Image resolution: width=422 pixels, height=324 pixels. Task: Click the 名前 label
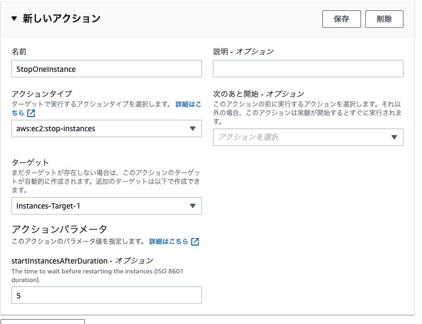point(19,51)
